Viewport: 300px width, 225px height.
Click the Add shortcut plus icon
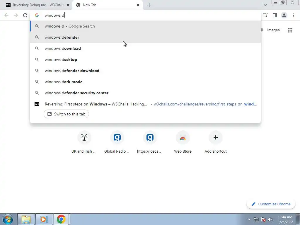216,138
